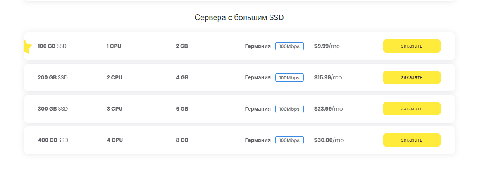Click the yellow star icon on first plan

[27, 46]
